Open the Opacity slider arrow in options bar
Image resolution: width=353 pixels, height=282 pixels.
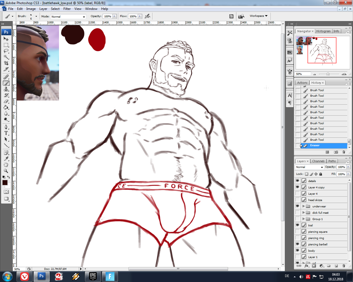pyautogui.click(x=114, y=16)
